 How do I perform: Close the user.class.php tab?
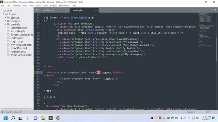click(x=67, y=10)
